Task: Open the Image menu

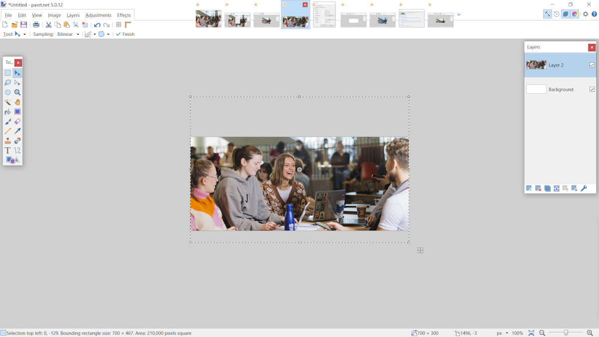Action: [54, 15]
